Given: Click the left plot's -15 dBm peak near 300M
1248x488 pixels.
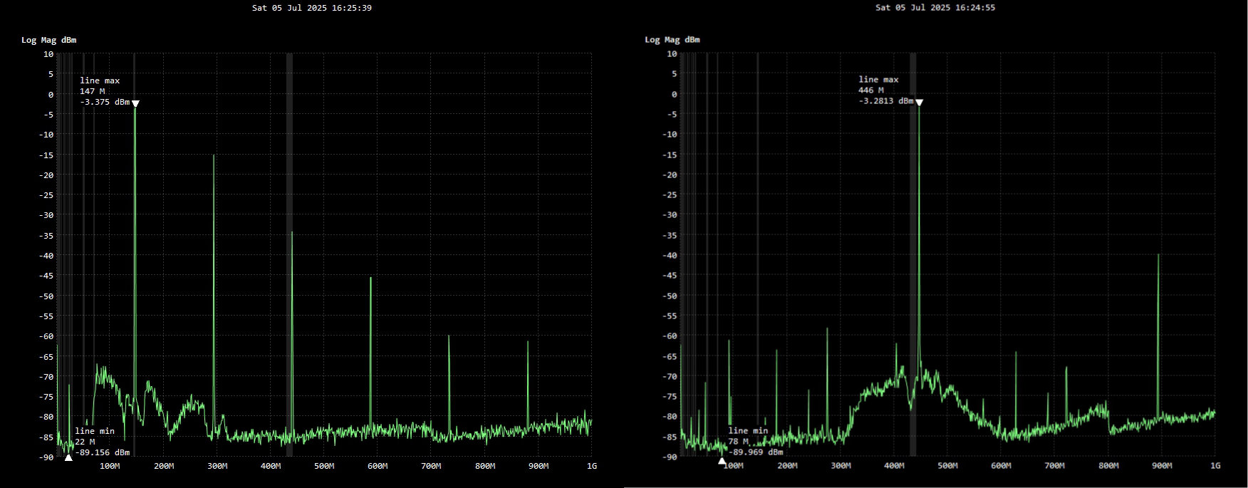Looking at the screenshot, I should (x=214, y=157).
